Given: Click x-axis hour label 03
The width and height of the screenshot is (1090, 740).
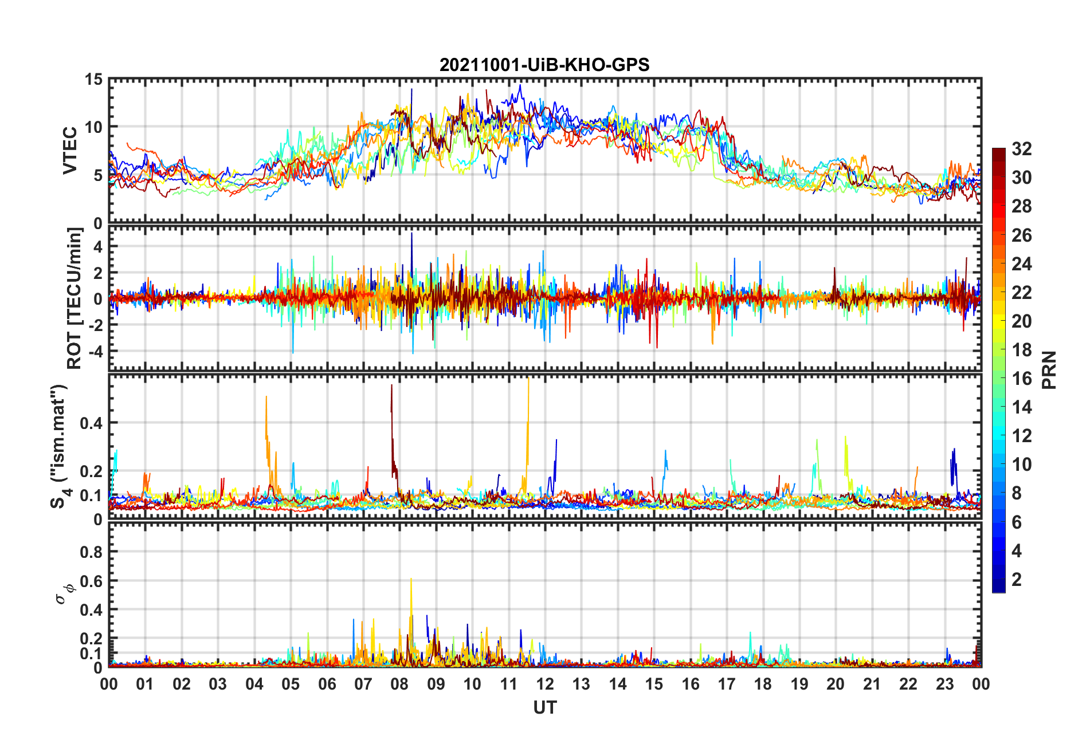Looking at the screenshot, I should pos(218,684).
